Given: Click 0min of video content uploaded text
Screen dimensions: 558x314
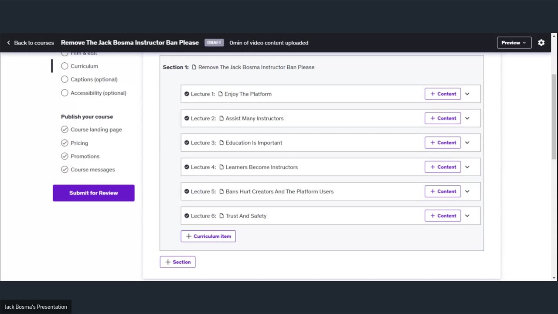Looking at the screenshot, I should [x=269, y=43].
